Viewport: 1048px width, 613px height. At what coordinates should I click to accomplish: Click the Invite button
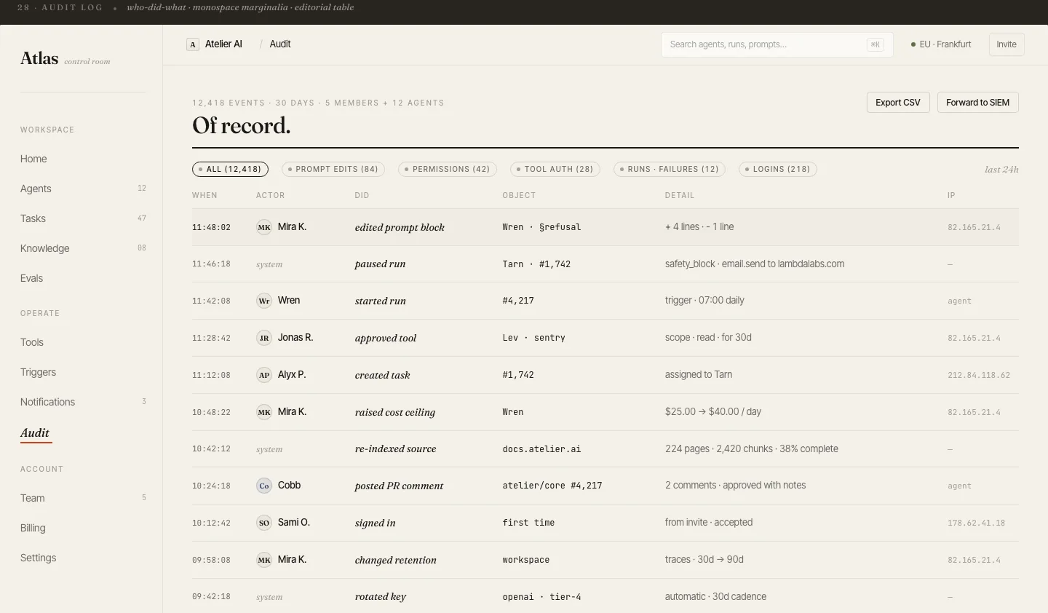tap(1007, 44)
